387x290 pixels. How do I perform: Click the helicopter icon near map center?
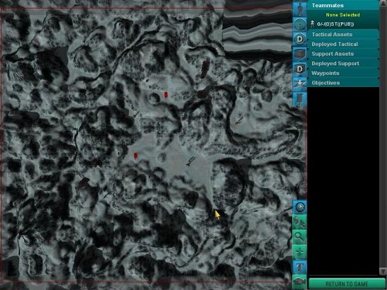click(190, 161)
